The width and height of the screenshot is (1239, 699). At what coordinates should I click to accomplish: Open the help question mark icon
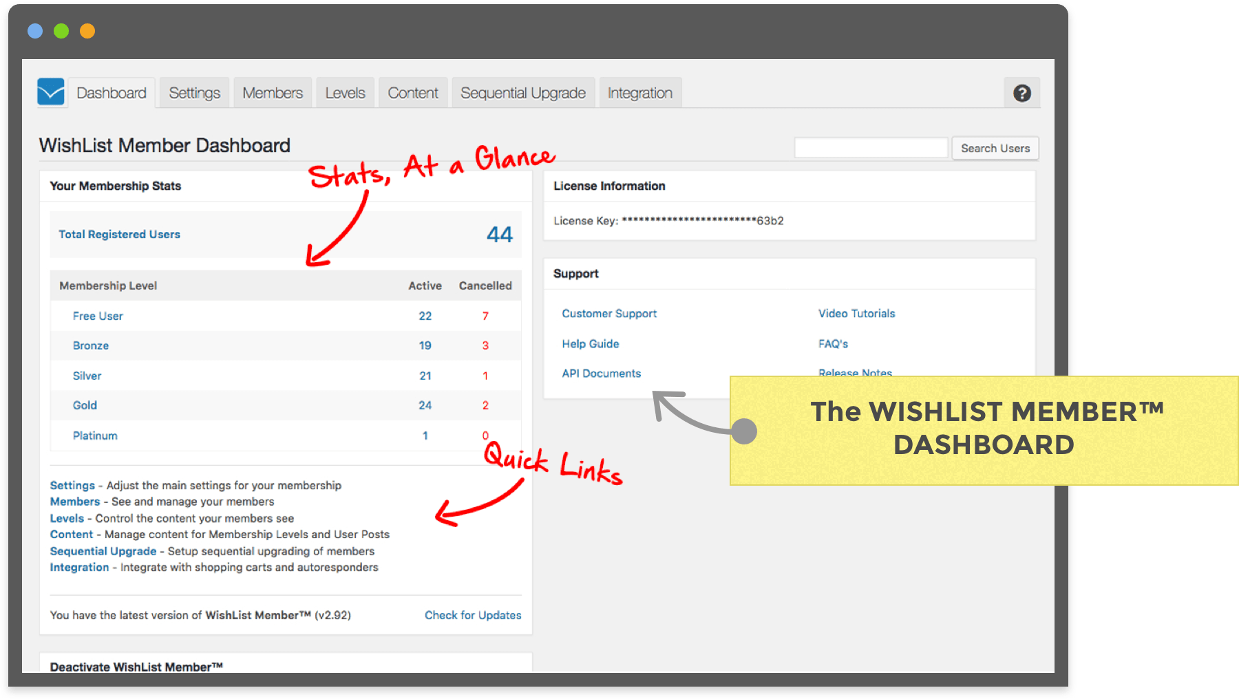(1021, 92)
